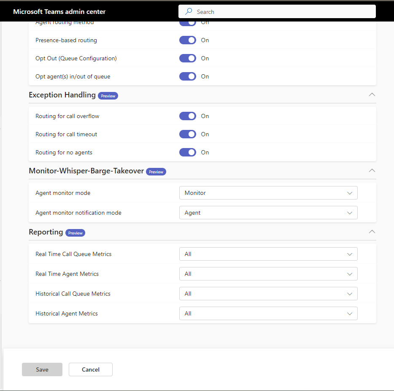Toggle Presence-based routing off
The width and height of the screenshot is (394, 391).
click(188, 40)
